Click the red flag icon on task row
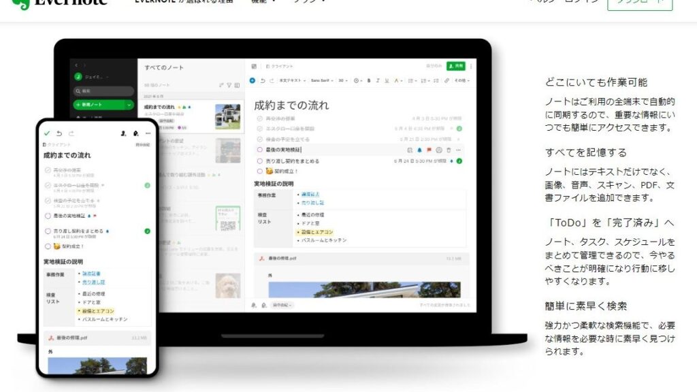Viewport: 697px width, 392px height. pyautogui.click(x=429, y=150)
